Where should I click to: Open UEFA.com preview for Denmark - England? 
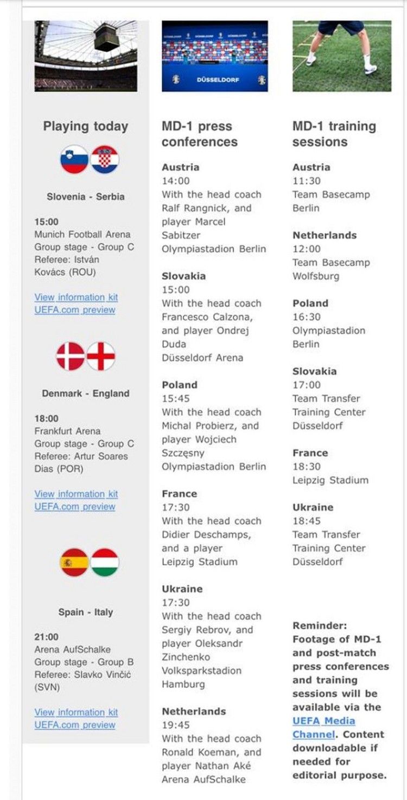click(75, 506)
